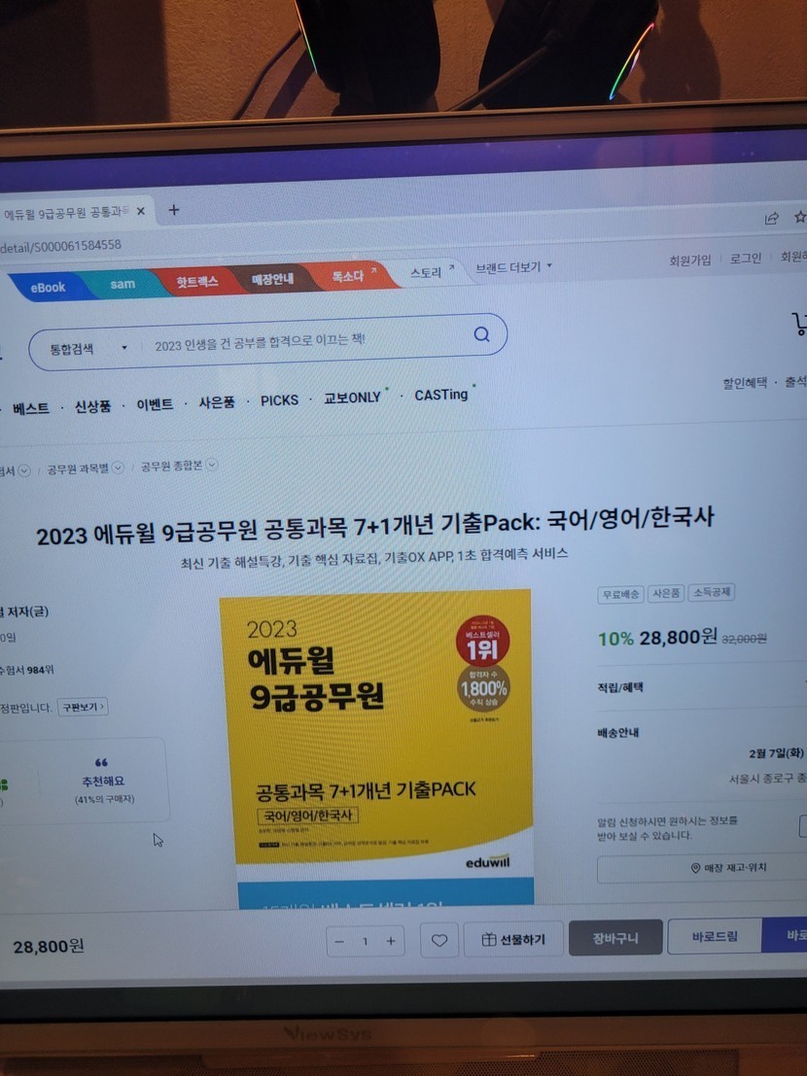Click the 바로드림 button
807x1076 pixels.
[715, 937]
